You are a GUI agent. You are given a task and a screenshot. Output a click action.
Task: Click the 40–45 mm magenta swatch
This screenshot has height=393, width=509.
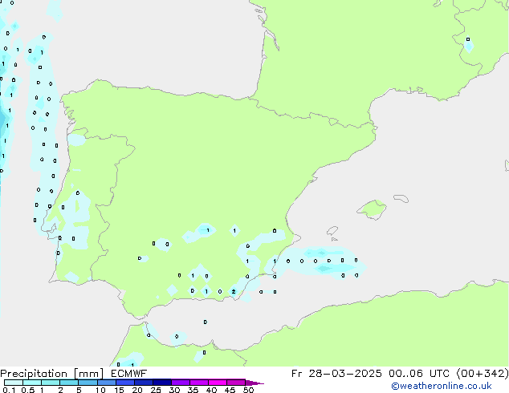(218, 383)
